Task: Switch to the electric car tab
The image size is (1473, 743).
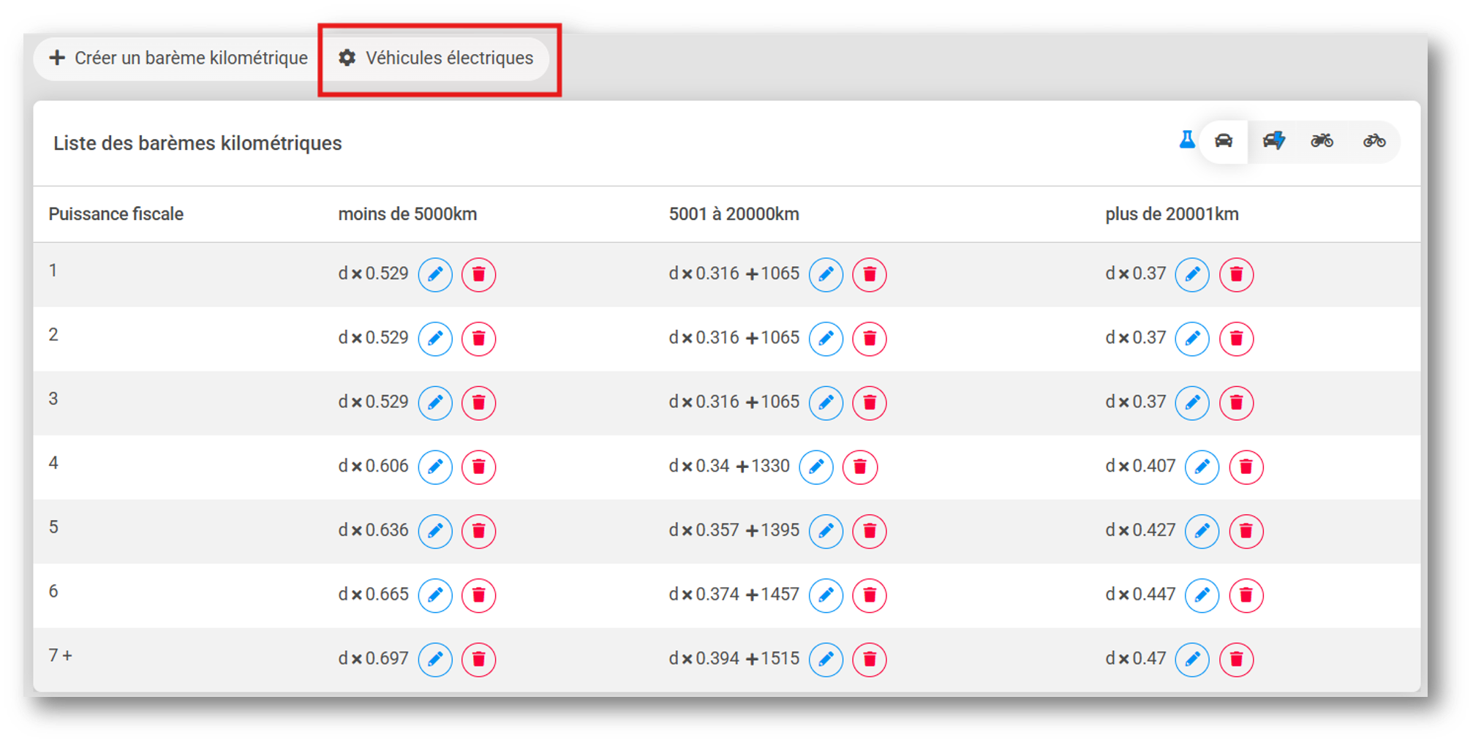Action: [1273, 140]
